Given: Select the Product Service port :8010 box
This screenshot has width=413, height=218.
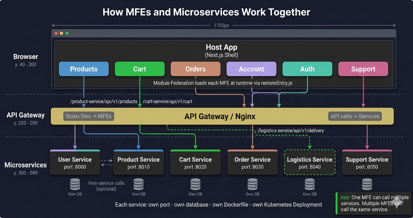Looking at the screenshot, I should (x=138, y=162).
